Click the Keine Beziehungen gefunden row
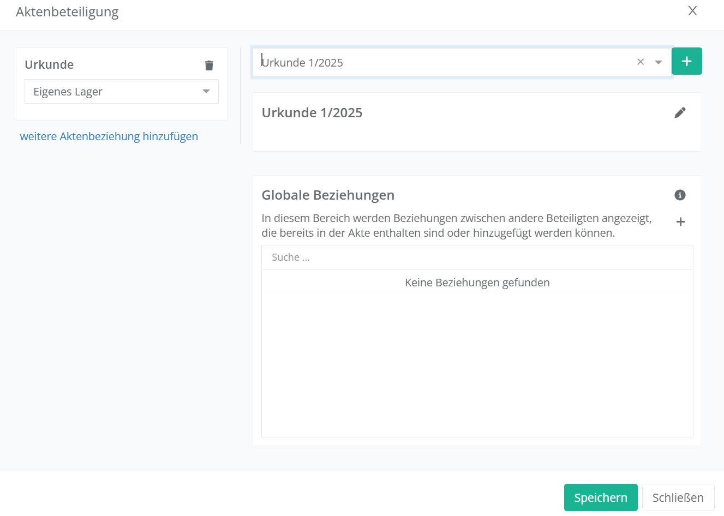Viewport: 724px width, 516px height. point(477,283)
